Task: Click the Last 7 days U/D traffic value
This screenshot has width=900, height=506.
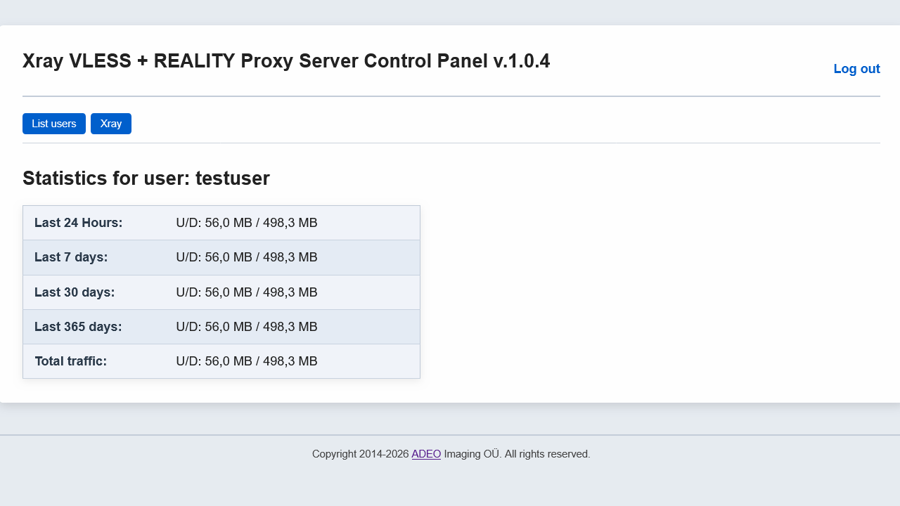Action: 247,257
